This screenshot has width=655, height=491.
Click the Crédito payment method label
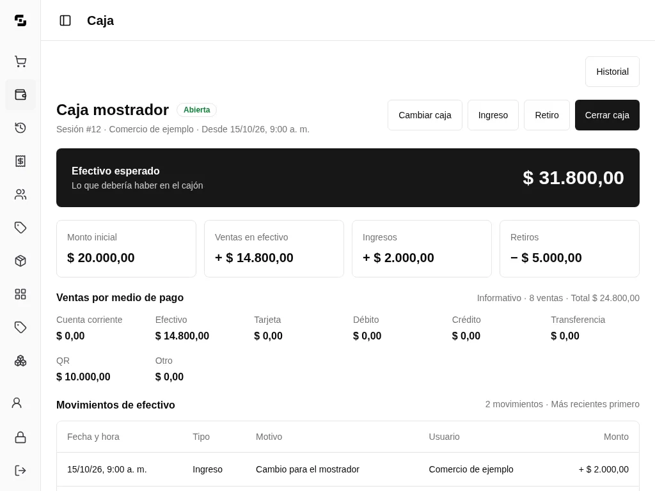[x=466, y=320]
